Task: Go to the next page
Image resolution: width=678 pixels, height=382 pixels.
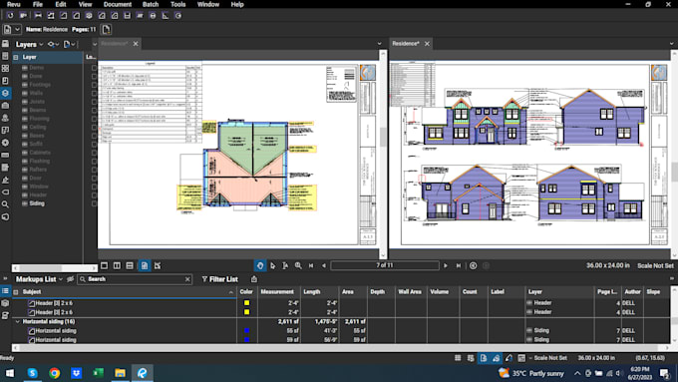Action: coord(446,265)
